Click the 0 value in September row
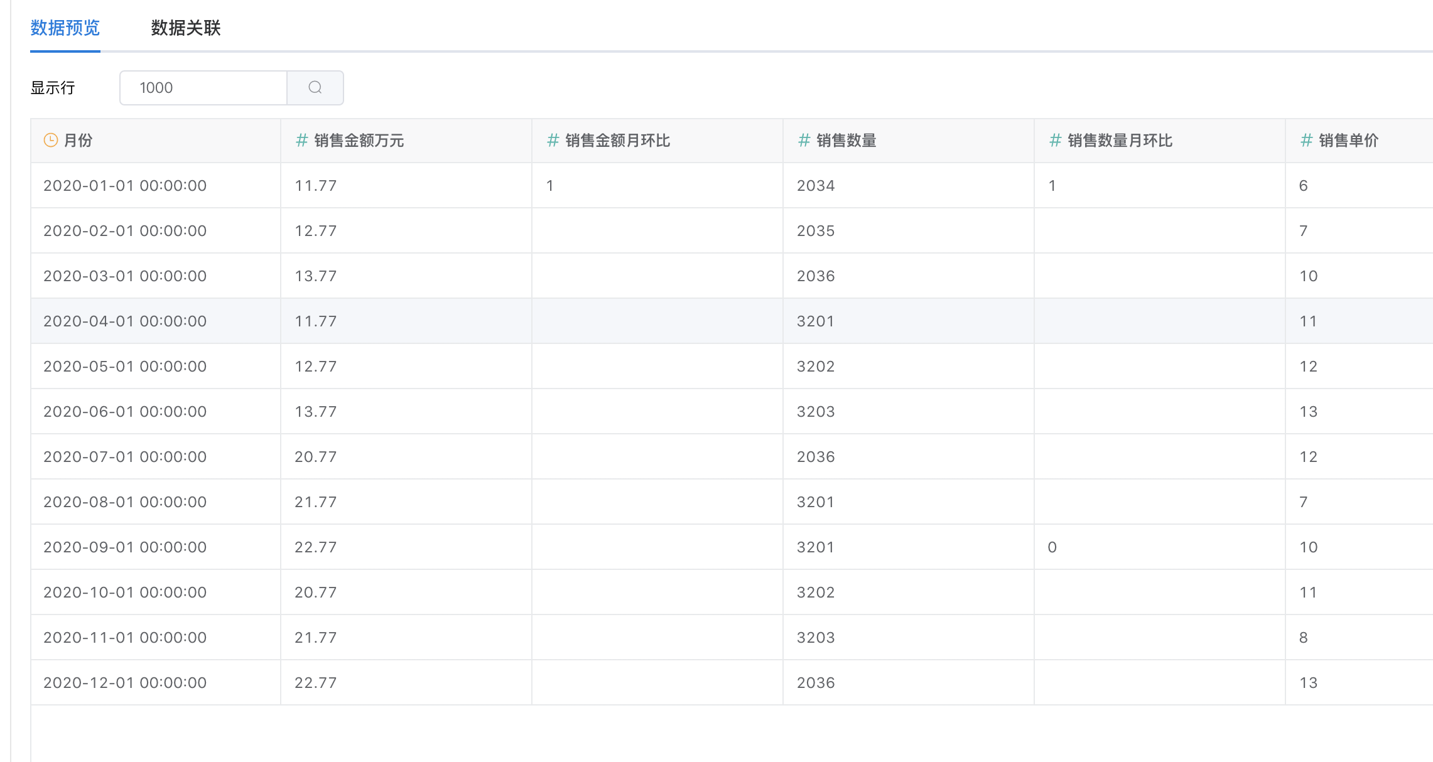Screen dimensions: 1433x762 coord(1052,547)
